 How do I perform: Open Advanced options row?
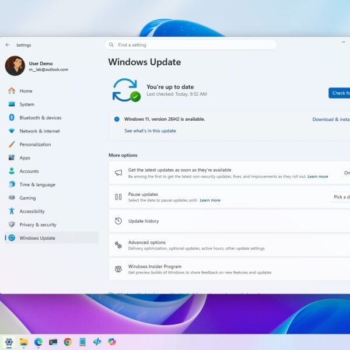(x=229, y=245)
